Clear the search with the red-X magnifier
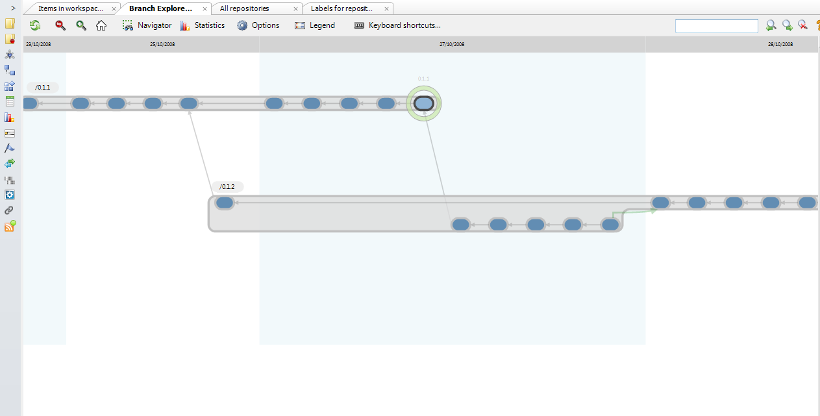The height and width of the screenshot is (416, 820). 804,25
